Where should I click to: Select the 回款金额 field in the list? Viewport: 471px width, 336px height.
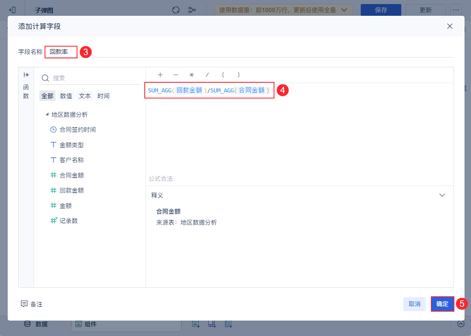(x=71, y=190)
